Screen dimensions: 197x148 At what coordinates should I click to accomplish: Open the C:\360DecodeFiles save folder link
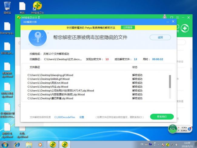pos(65,117)
